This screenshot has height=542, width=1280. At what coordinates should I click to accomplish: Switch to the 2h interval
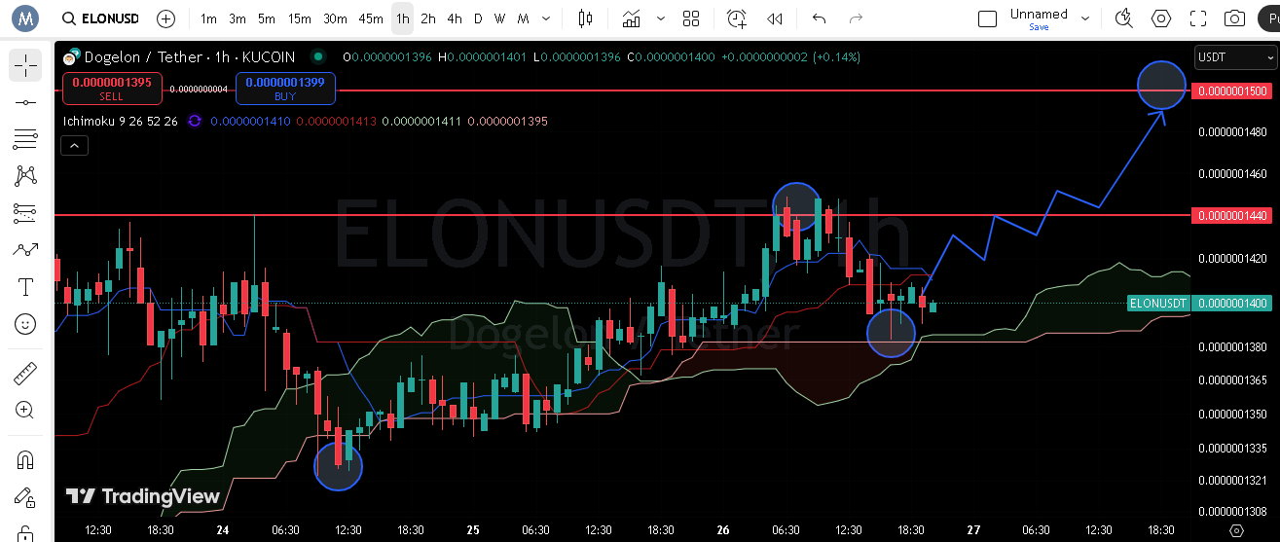(x=428, y=18)
